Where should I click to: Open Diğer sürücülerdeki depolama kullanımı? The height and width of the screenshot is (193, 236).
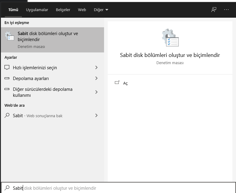[52, 92]
